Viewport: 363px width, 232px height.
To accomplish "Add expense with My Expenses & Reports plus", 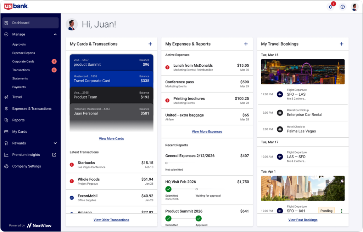I will click(x=246, y=44).
